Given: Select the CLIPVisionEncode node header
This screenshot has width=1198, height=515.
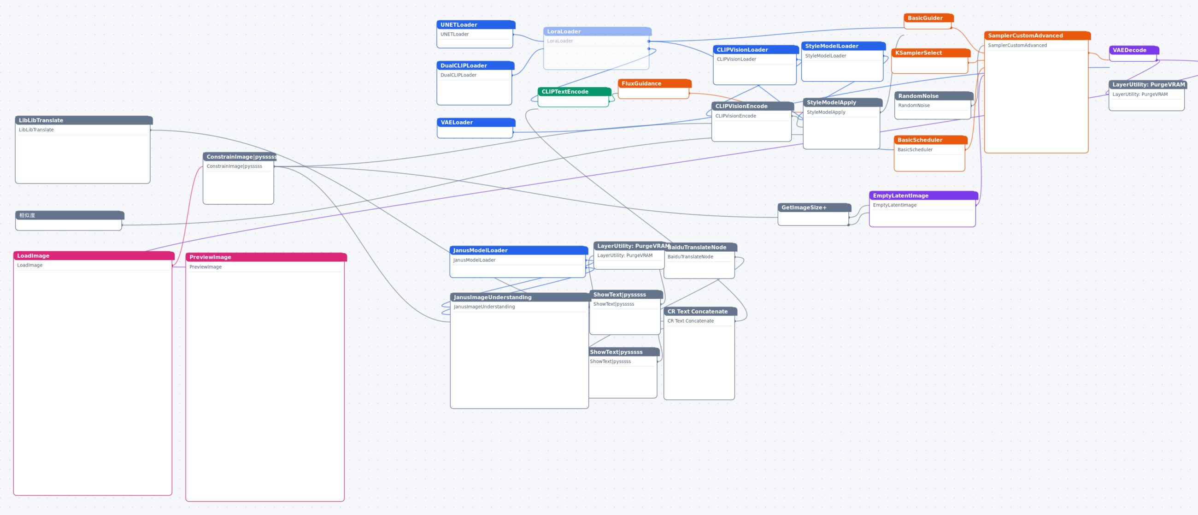Looking at the screenshot, I should [752, 106].
